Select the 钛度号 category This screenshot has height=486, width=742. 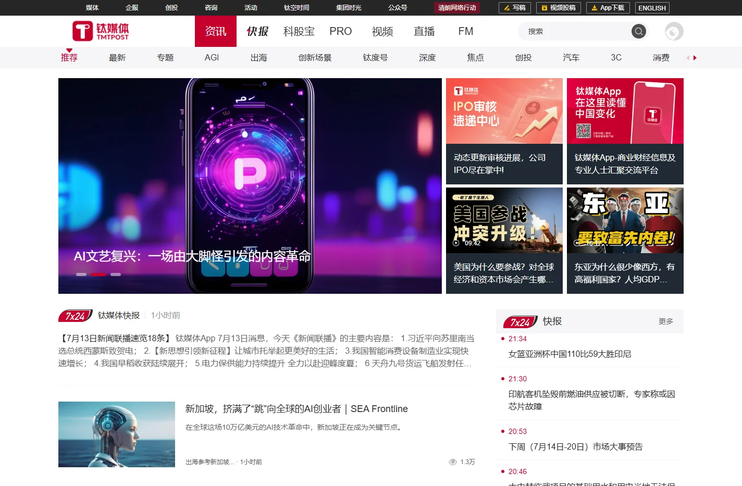click(375, 58)
